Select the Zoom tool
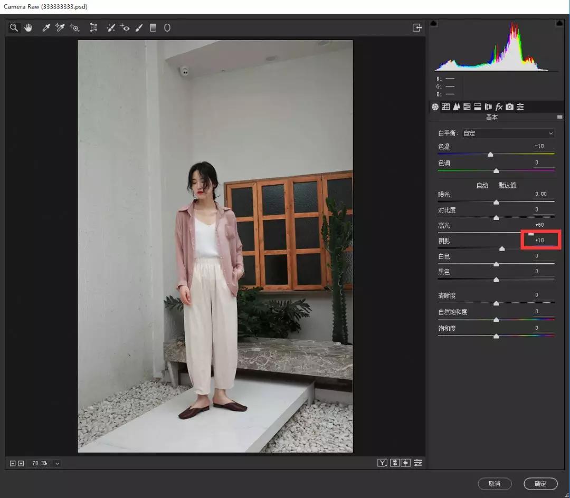570x498 pixels. 13,27
